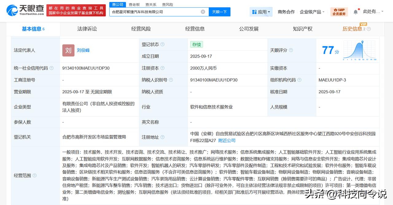This screenshot has width=393, height=205.
Task: Click the SVIP member service badge
Action: click(339, 12)
